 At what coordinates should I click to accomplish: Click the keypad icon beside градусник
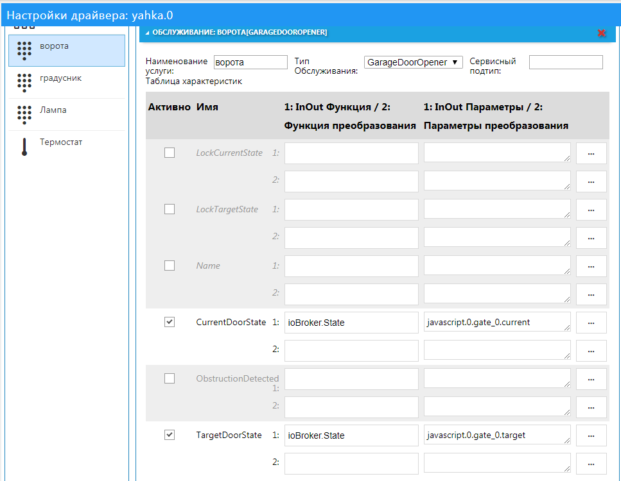[x=24, y=82]
